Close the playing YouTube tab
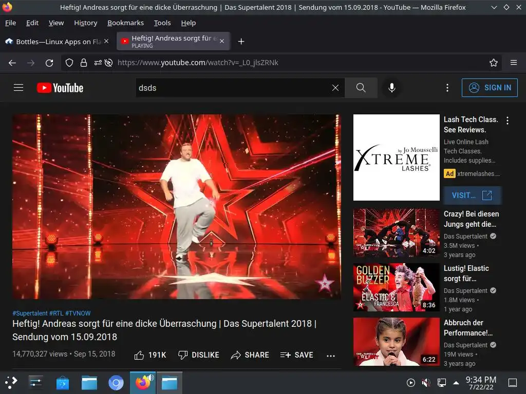The height and width of the screenshot is (394, 526). click(222, 41)
